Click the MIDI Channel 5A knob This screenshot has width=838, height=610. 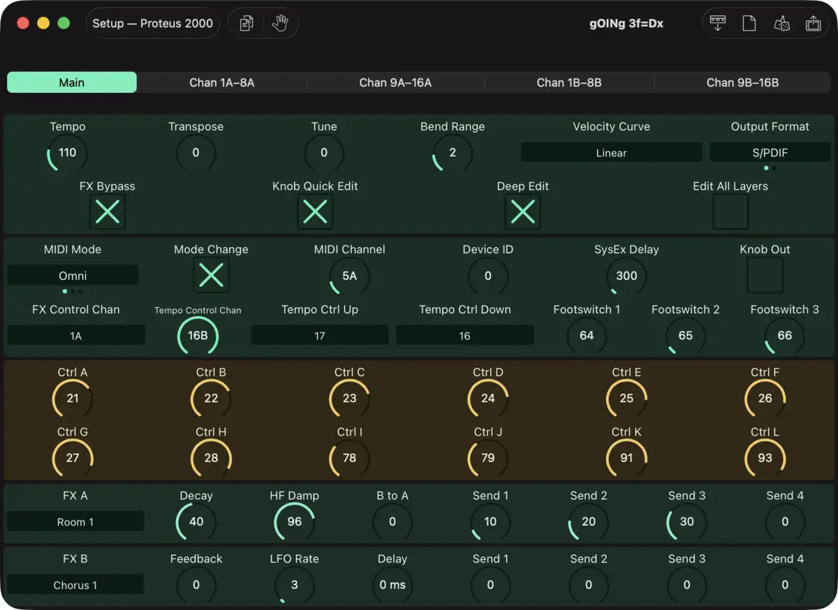click(349, 276)
